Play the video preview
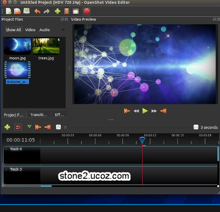Screen dimensions: 220x212 click(x=145, y=111)
